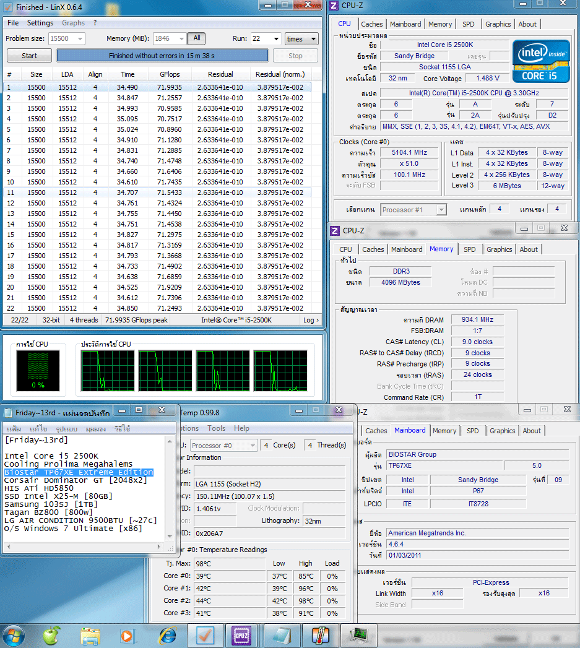Open Windows Explorer folder icon in taskbar

click(x=90, y=636)
